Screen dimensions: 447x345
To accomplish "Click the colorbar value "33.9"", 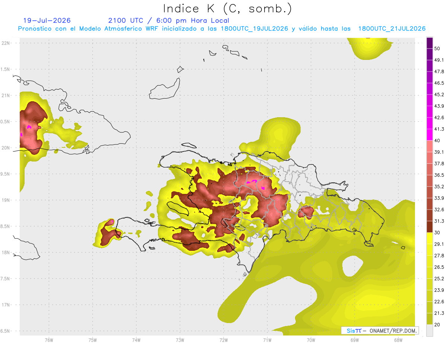I will pos(439,198).
